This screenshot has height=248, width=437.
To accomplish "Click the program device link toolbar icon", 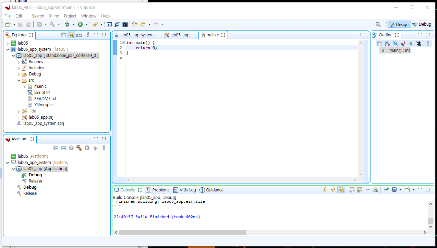I will coord(117,24).
